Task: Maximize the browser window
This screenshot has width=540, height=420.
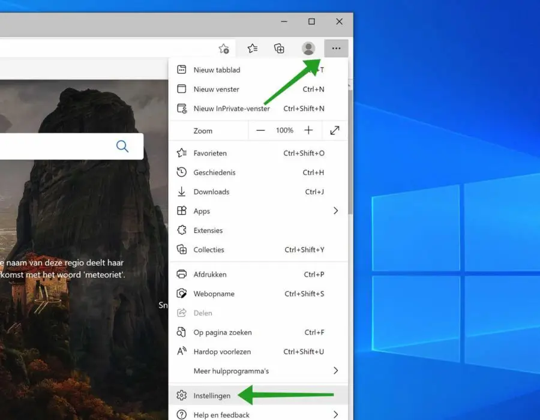Action: click(x=311, y=22)
